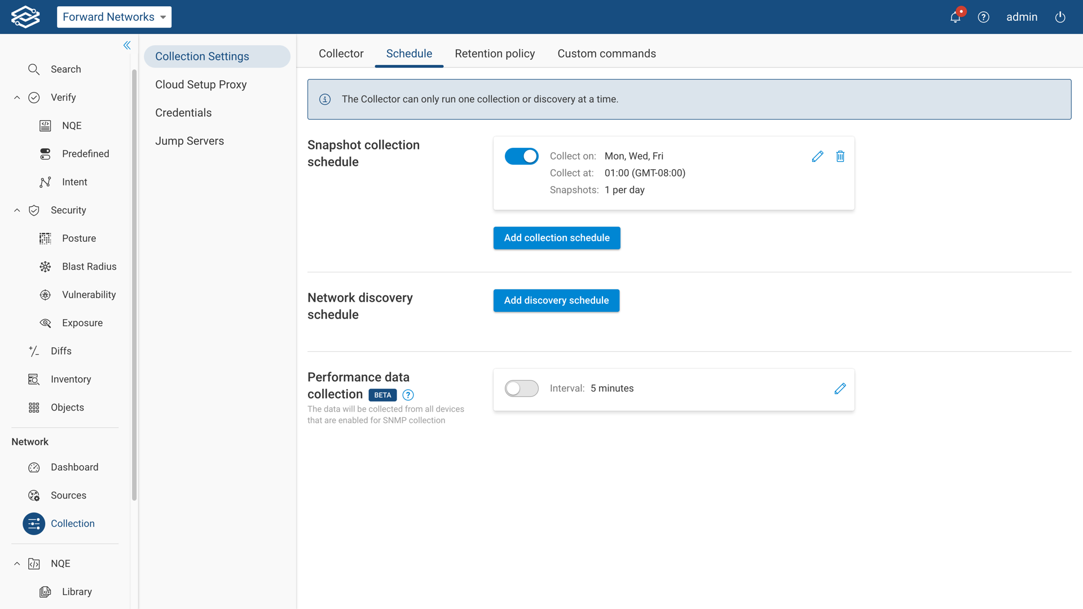Enable performance data collection toggle
The width and height of the screenshot is (1083, 609).
(521, 389)
